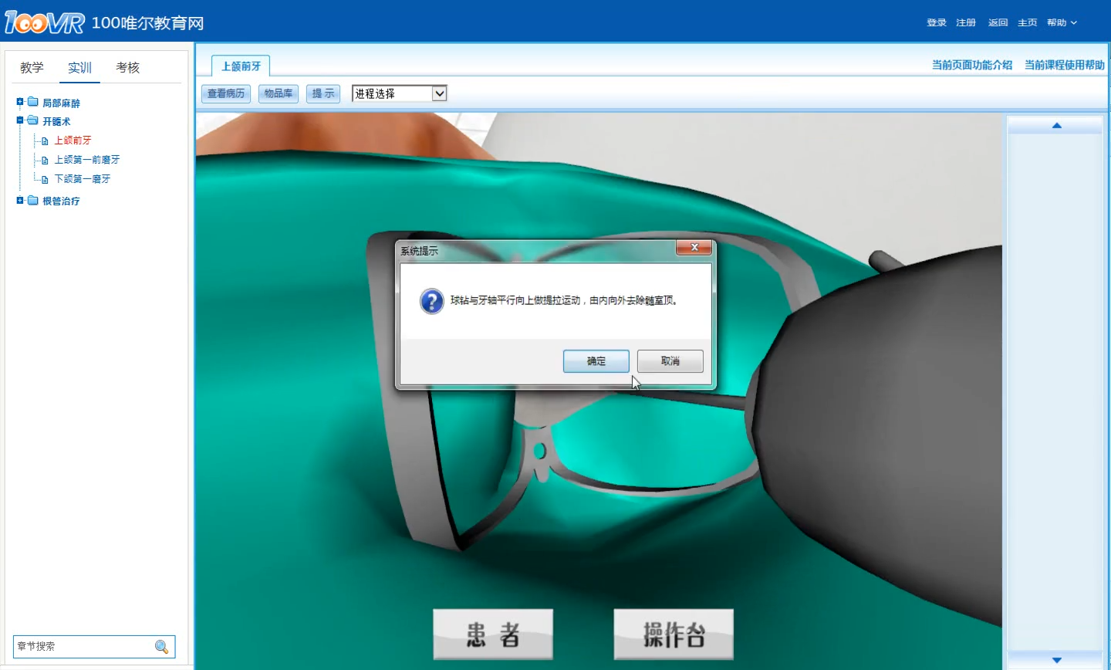Collapse the 开髓术 tree node
The image size is (1111, 670).
click(20, 120)
